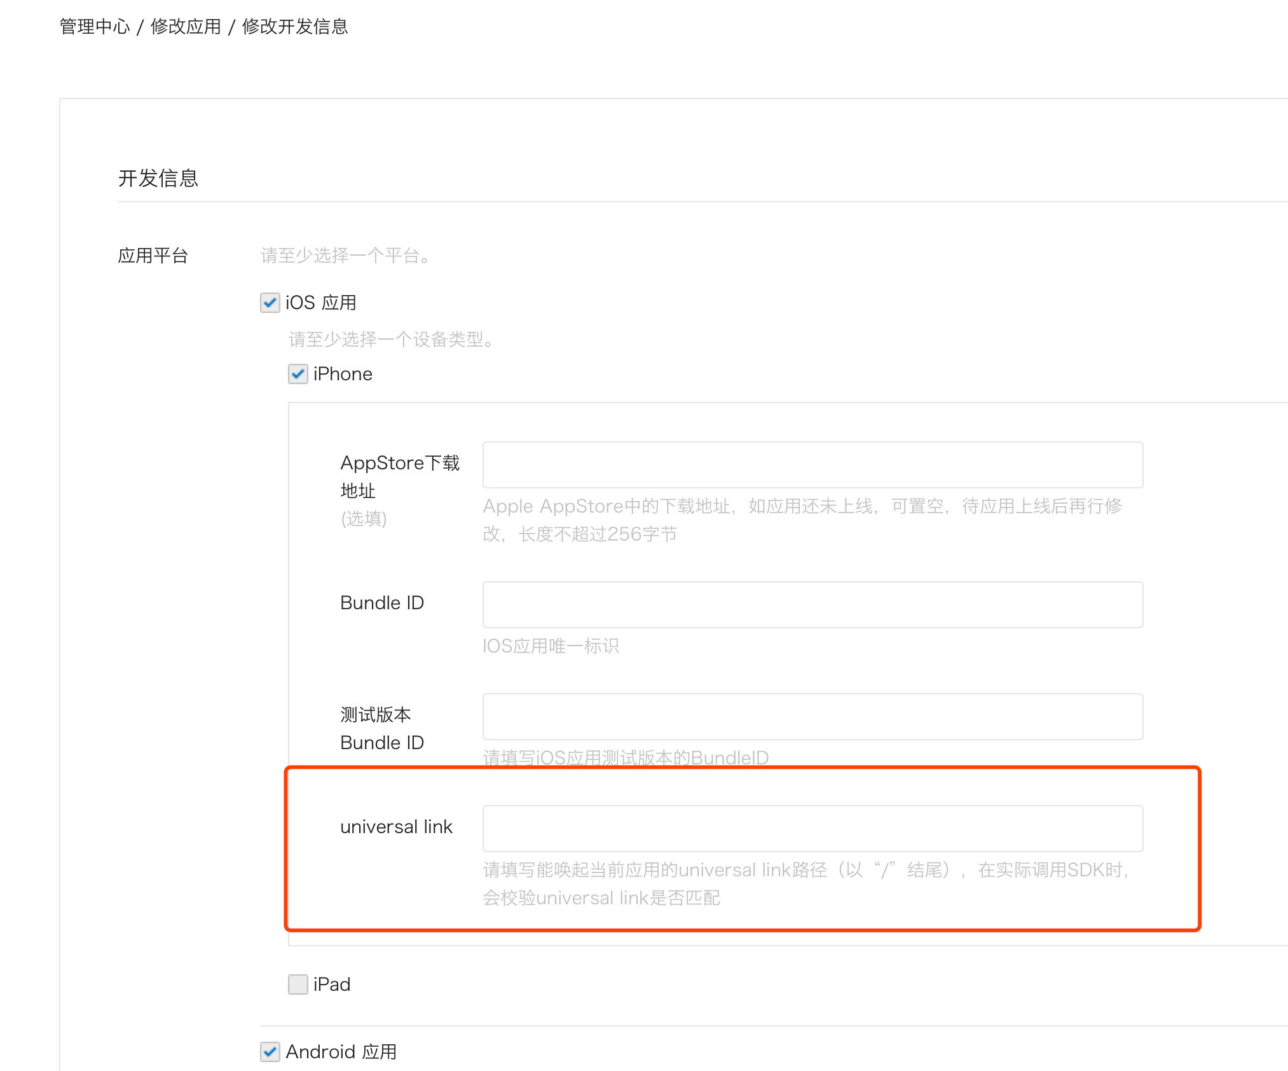Enable the iPad device checkbox
The width and height of the screenshot is (1288, 1071).
(x=298, y=985)
